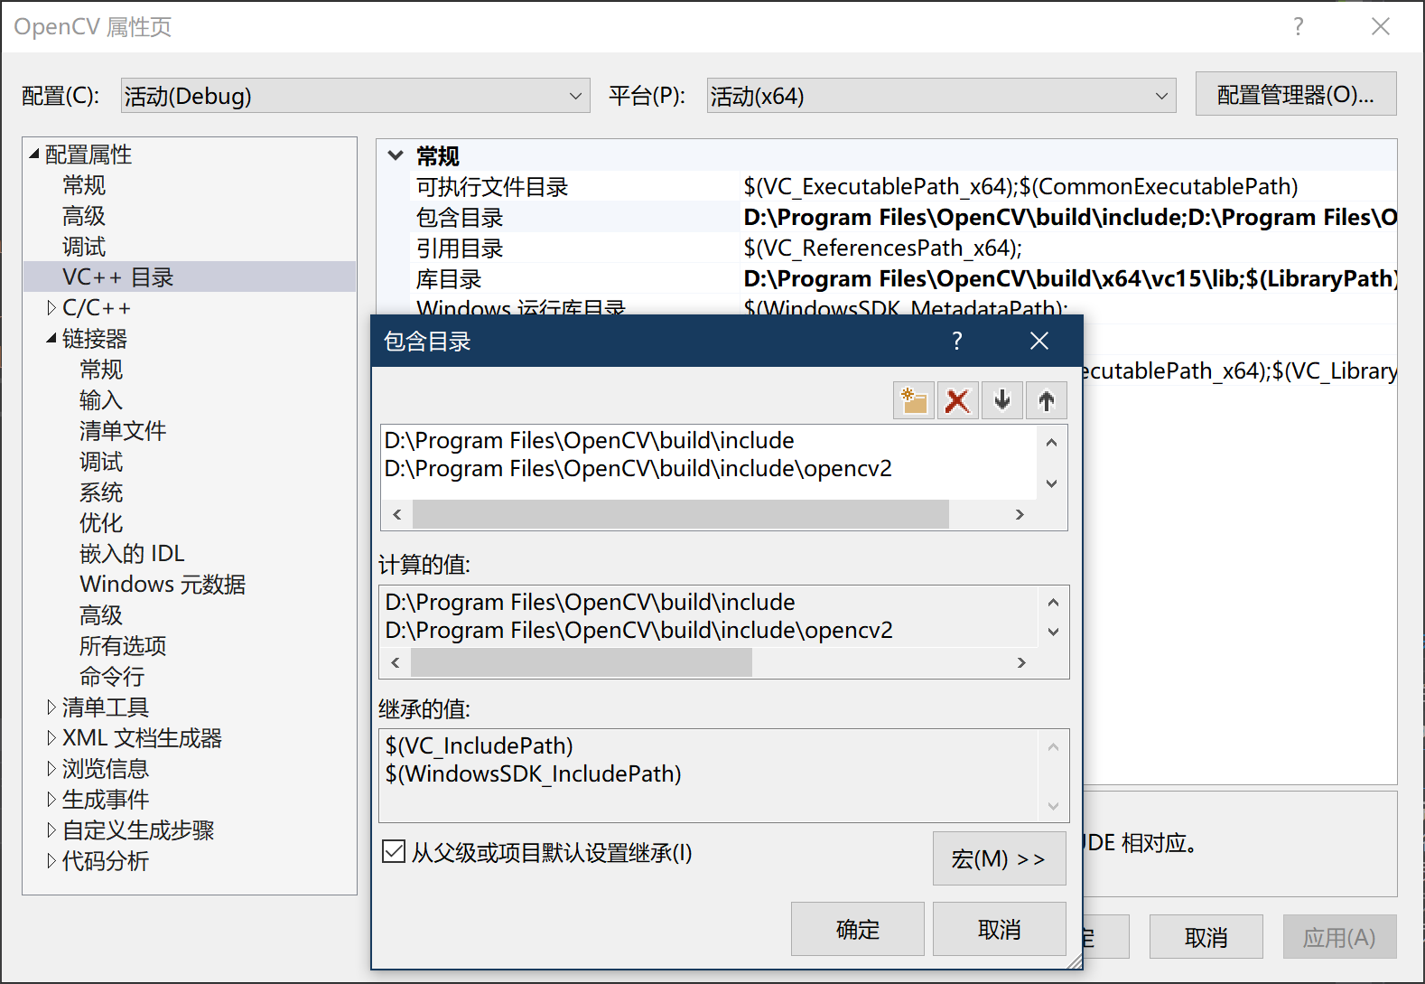The height and width of the screenshot is (984, 1425).
Task: Add a new line in the include directories toolbar
Action: tap(914, 400)
